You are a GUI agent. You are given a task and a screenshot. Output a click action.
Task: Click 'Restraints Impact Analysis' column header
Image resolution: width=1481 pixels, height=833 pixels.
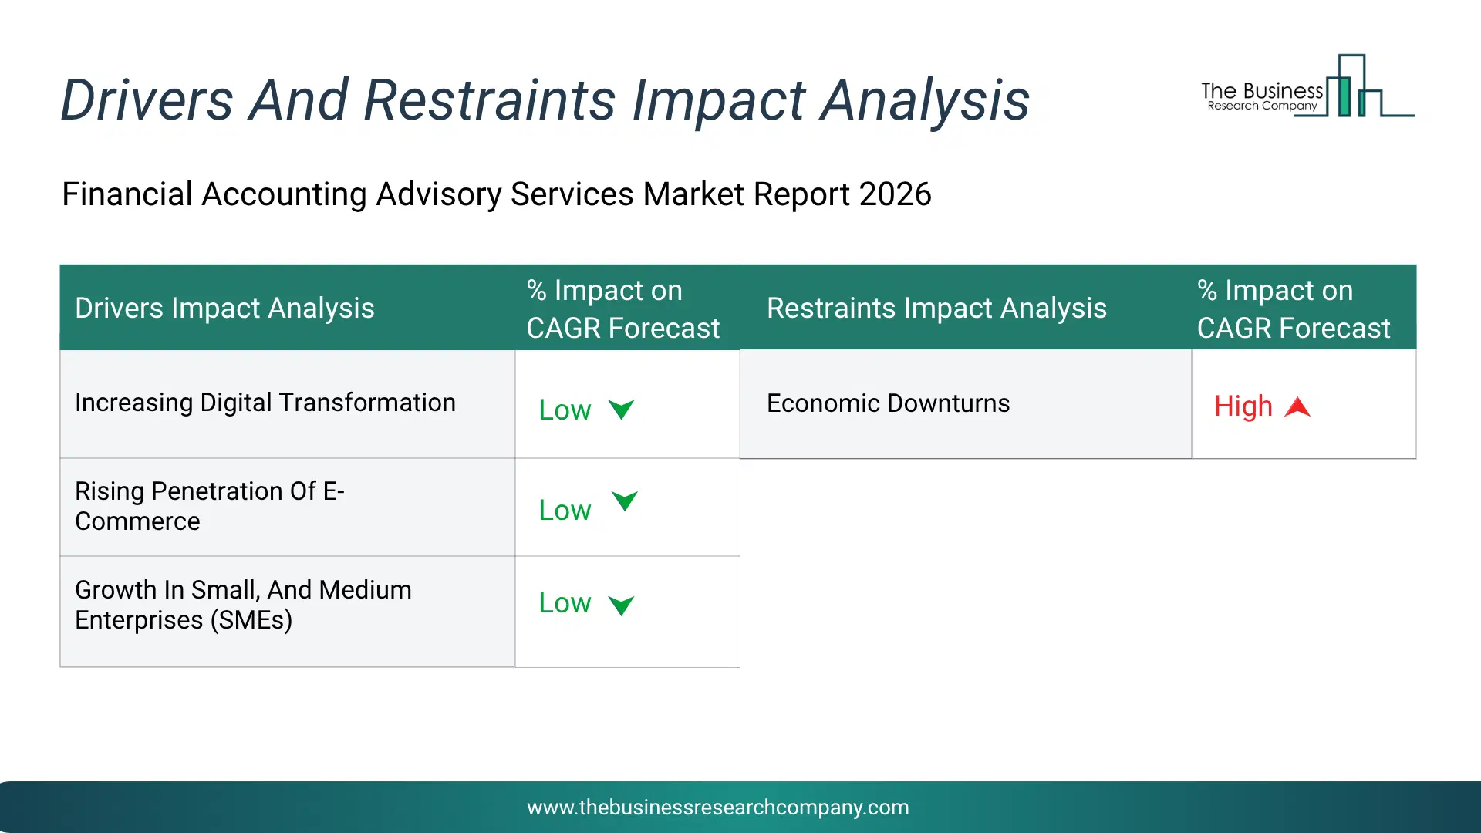[936, 308]
